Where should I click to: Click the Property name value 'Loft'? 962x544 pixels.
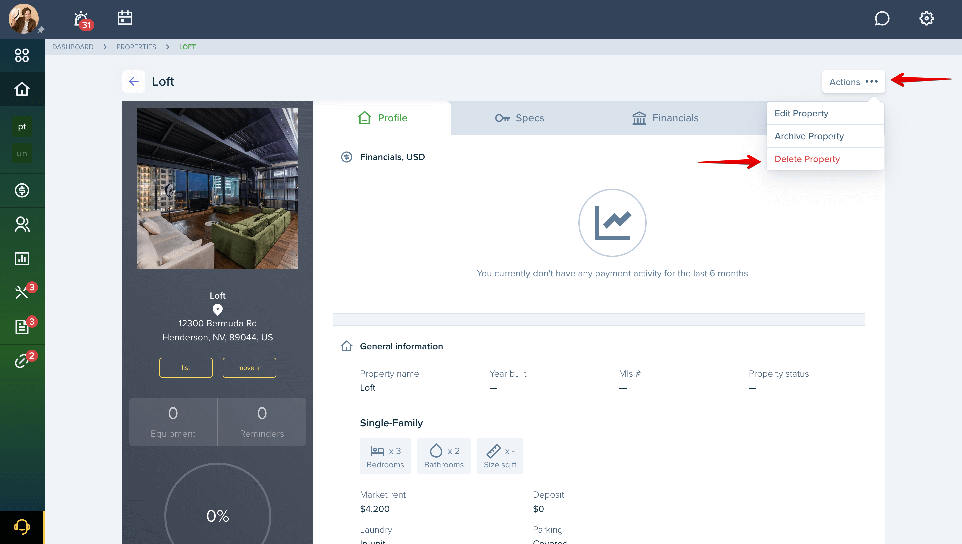pos(368,388)
